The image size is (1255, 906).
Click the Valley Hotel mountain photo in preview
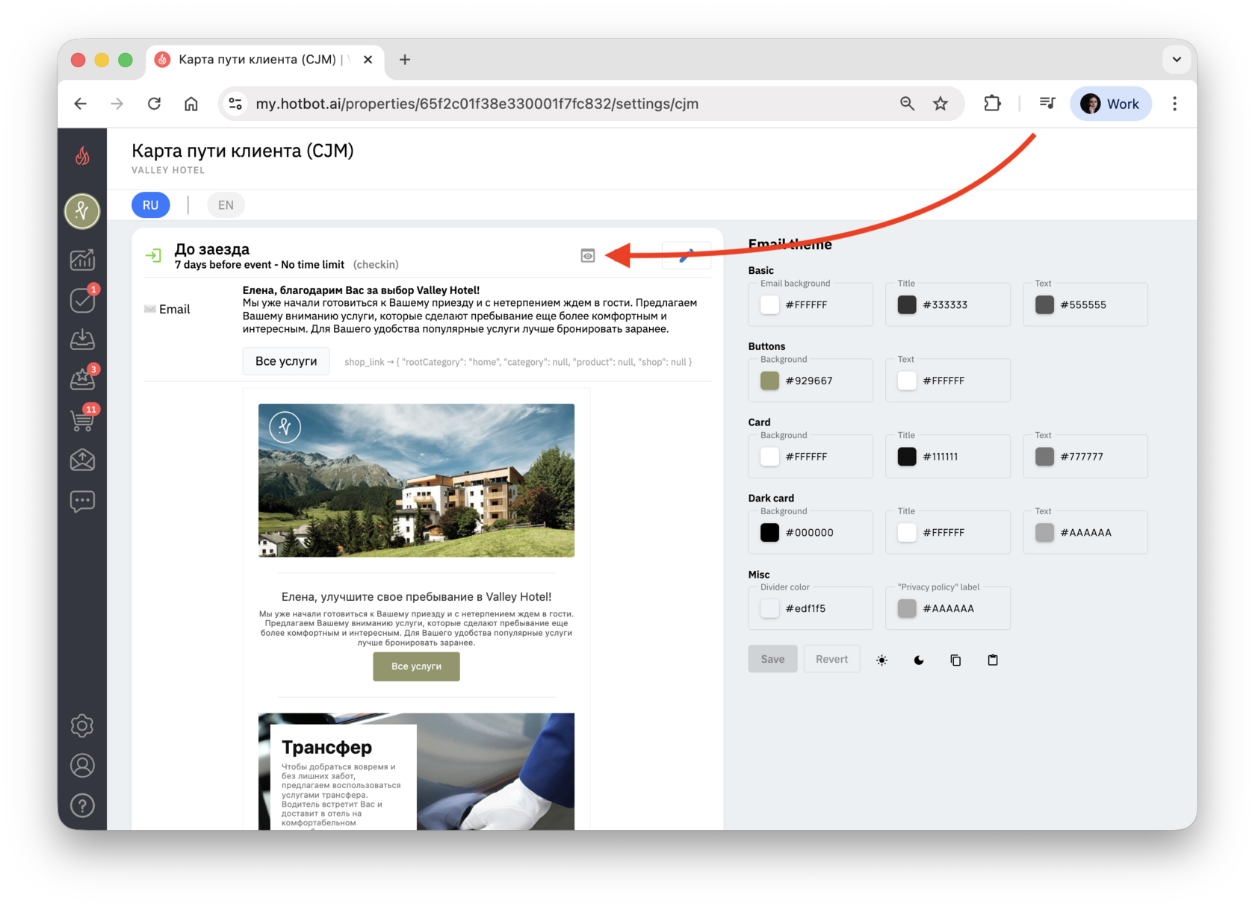(416, 481)
